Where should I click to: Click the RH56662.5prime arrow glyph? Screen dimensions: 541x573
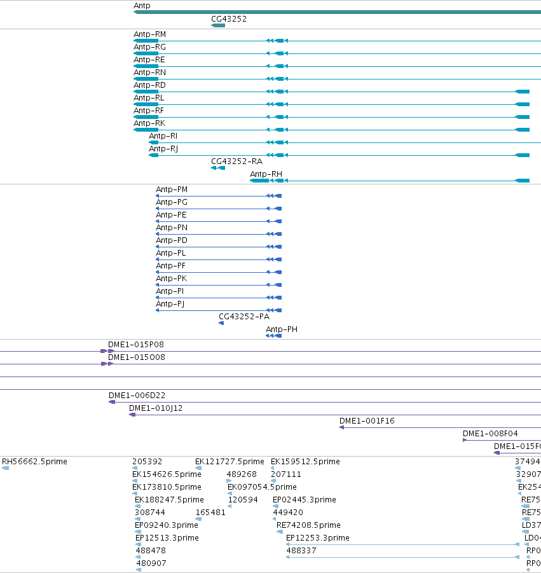(6, 468)
